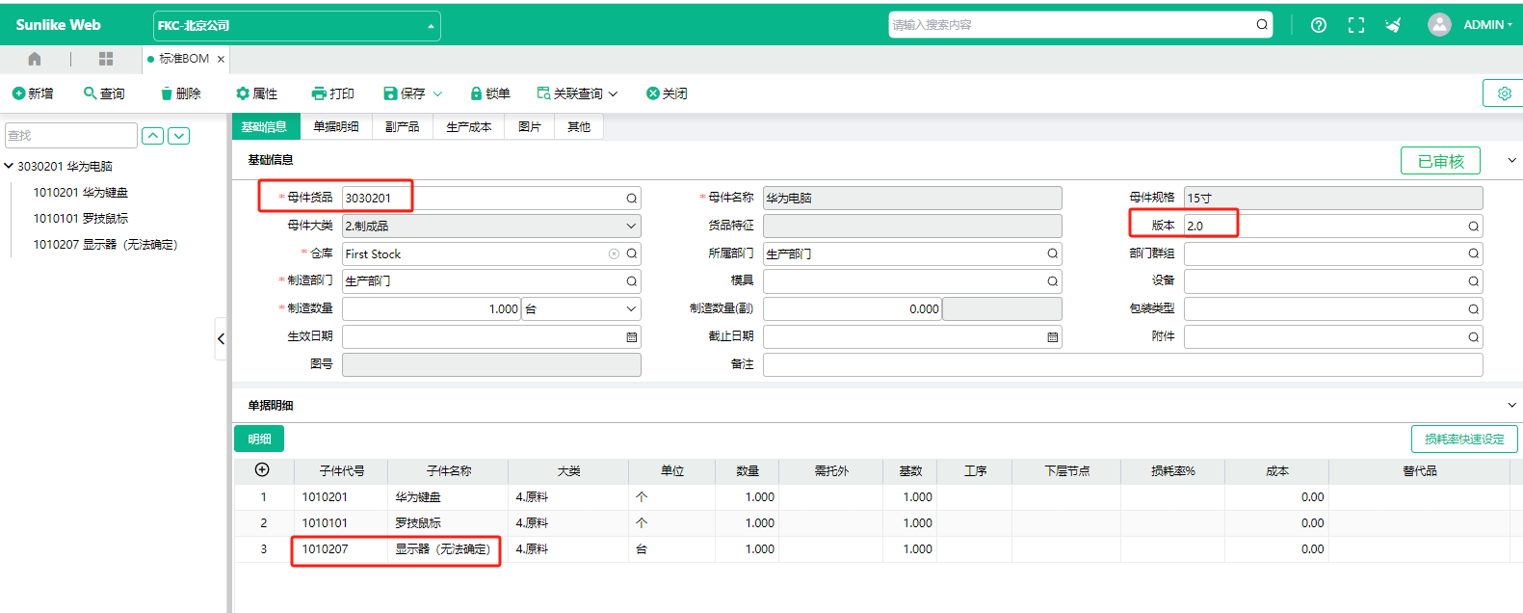The width and height of the screenshot is (1523, 613).
Task: Click the 仓库 lookup search icon
Action: pos(632,253)
